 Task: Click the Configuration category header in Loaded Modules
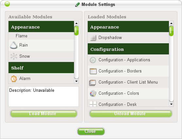pos(128,49)
